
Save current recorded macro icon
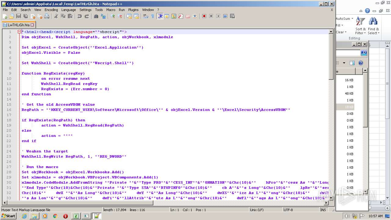click(x=232, y=16)
